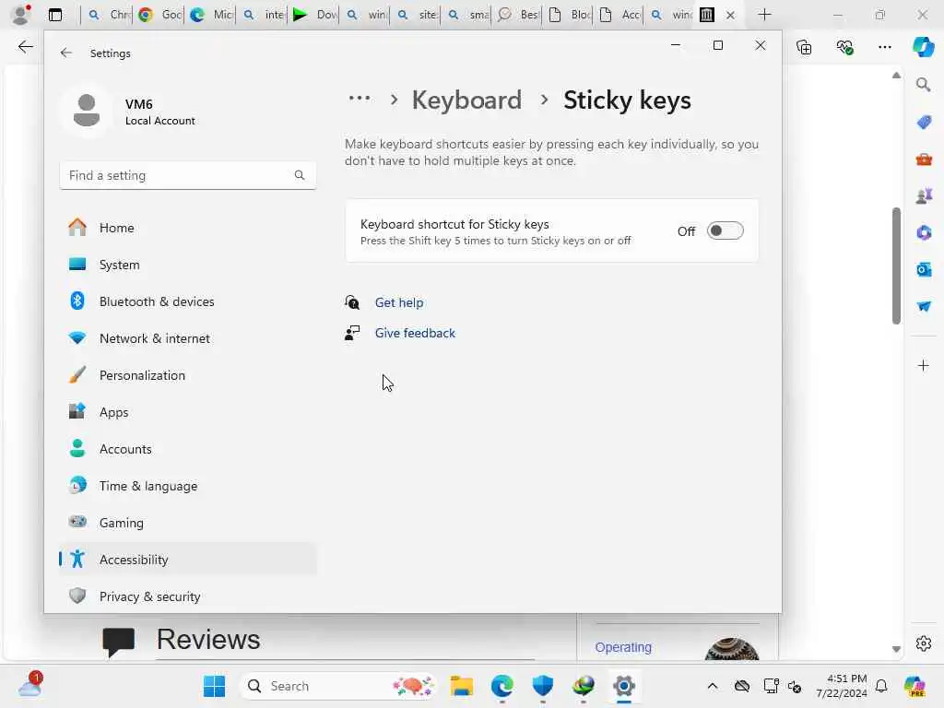Viewport: 944px width, 708px height.
Task: Open Bluetooth & devices category
Action: click(x=187, y=301)
